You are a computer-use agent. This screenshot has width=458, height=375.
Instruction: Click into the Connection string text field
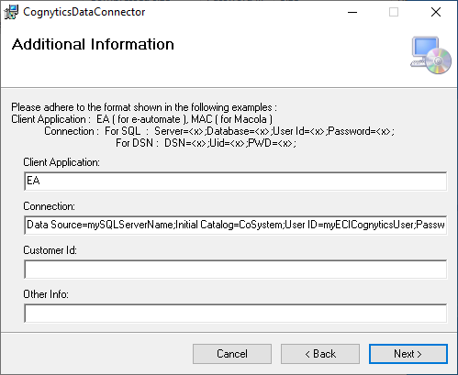[x=235, y=226]
